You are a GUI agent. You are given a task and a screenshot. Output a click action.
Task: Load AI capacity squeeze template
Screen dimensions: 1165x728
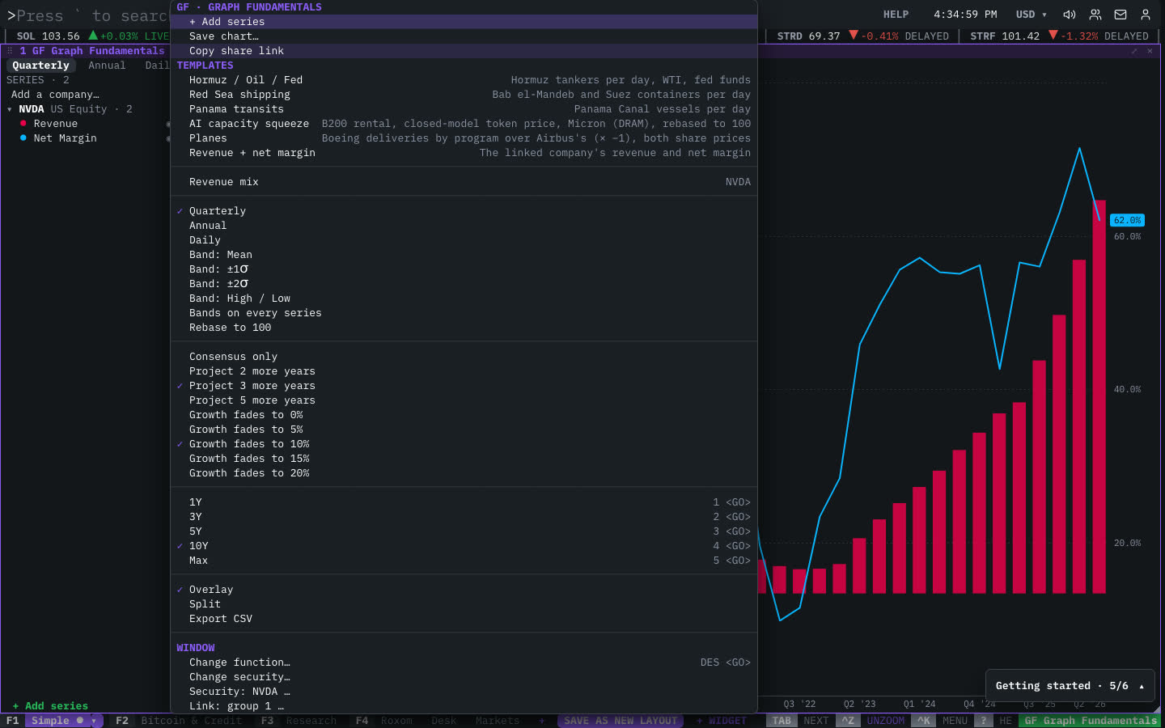[464, 124]
